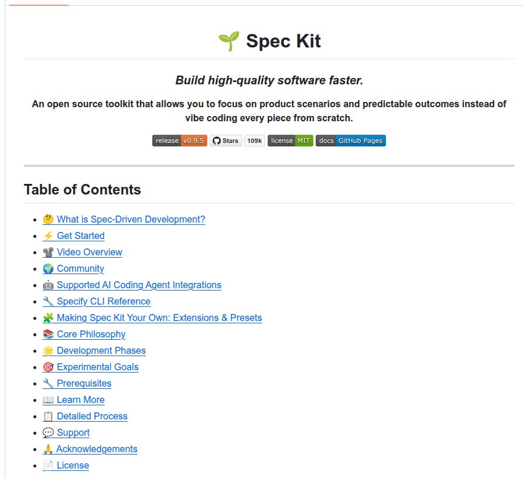Click the GitHub Stars badge icon
Viewport: 523px width, 478px height.
click(x=217, y=141)
